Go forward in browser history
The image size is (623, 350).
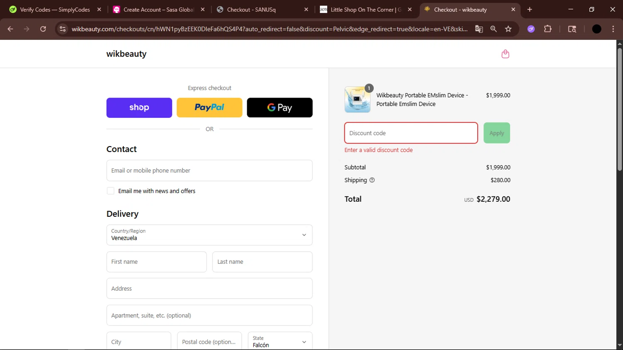tap(27, 29)
